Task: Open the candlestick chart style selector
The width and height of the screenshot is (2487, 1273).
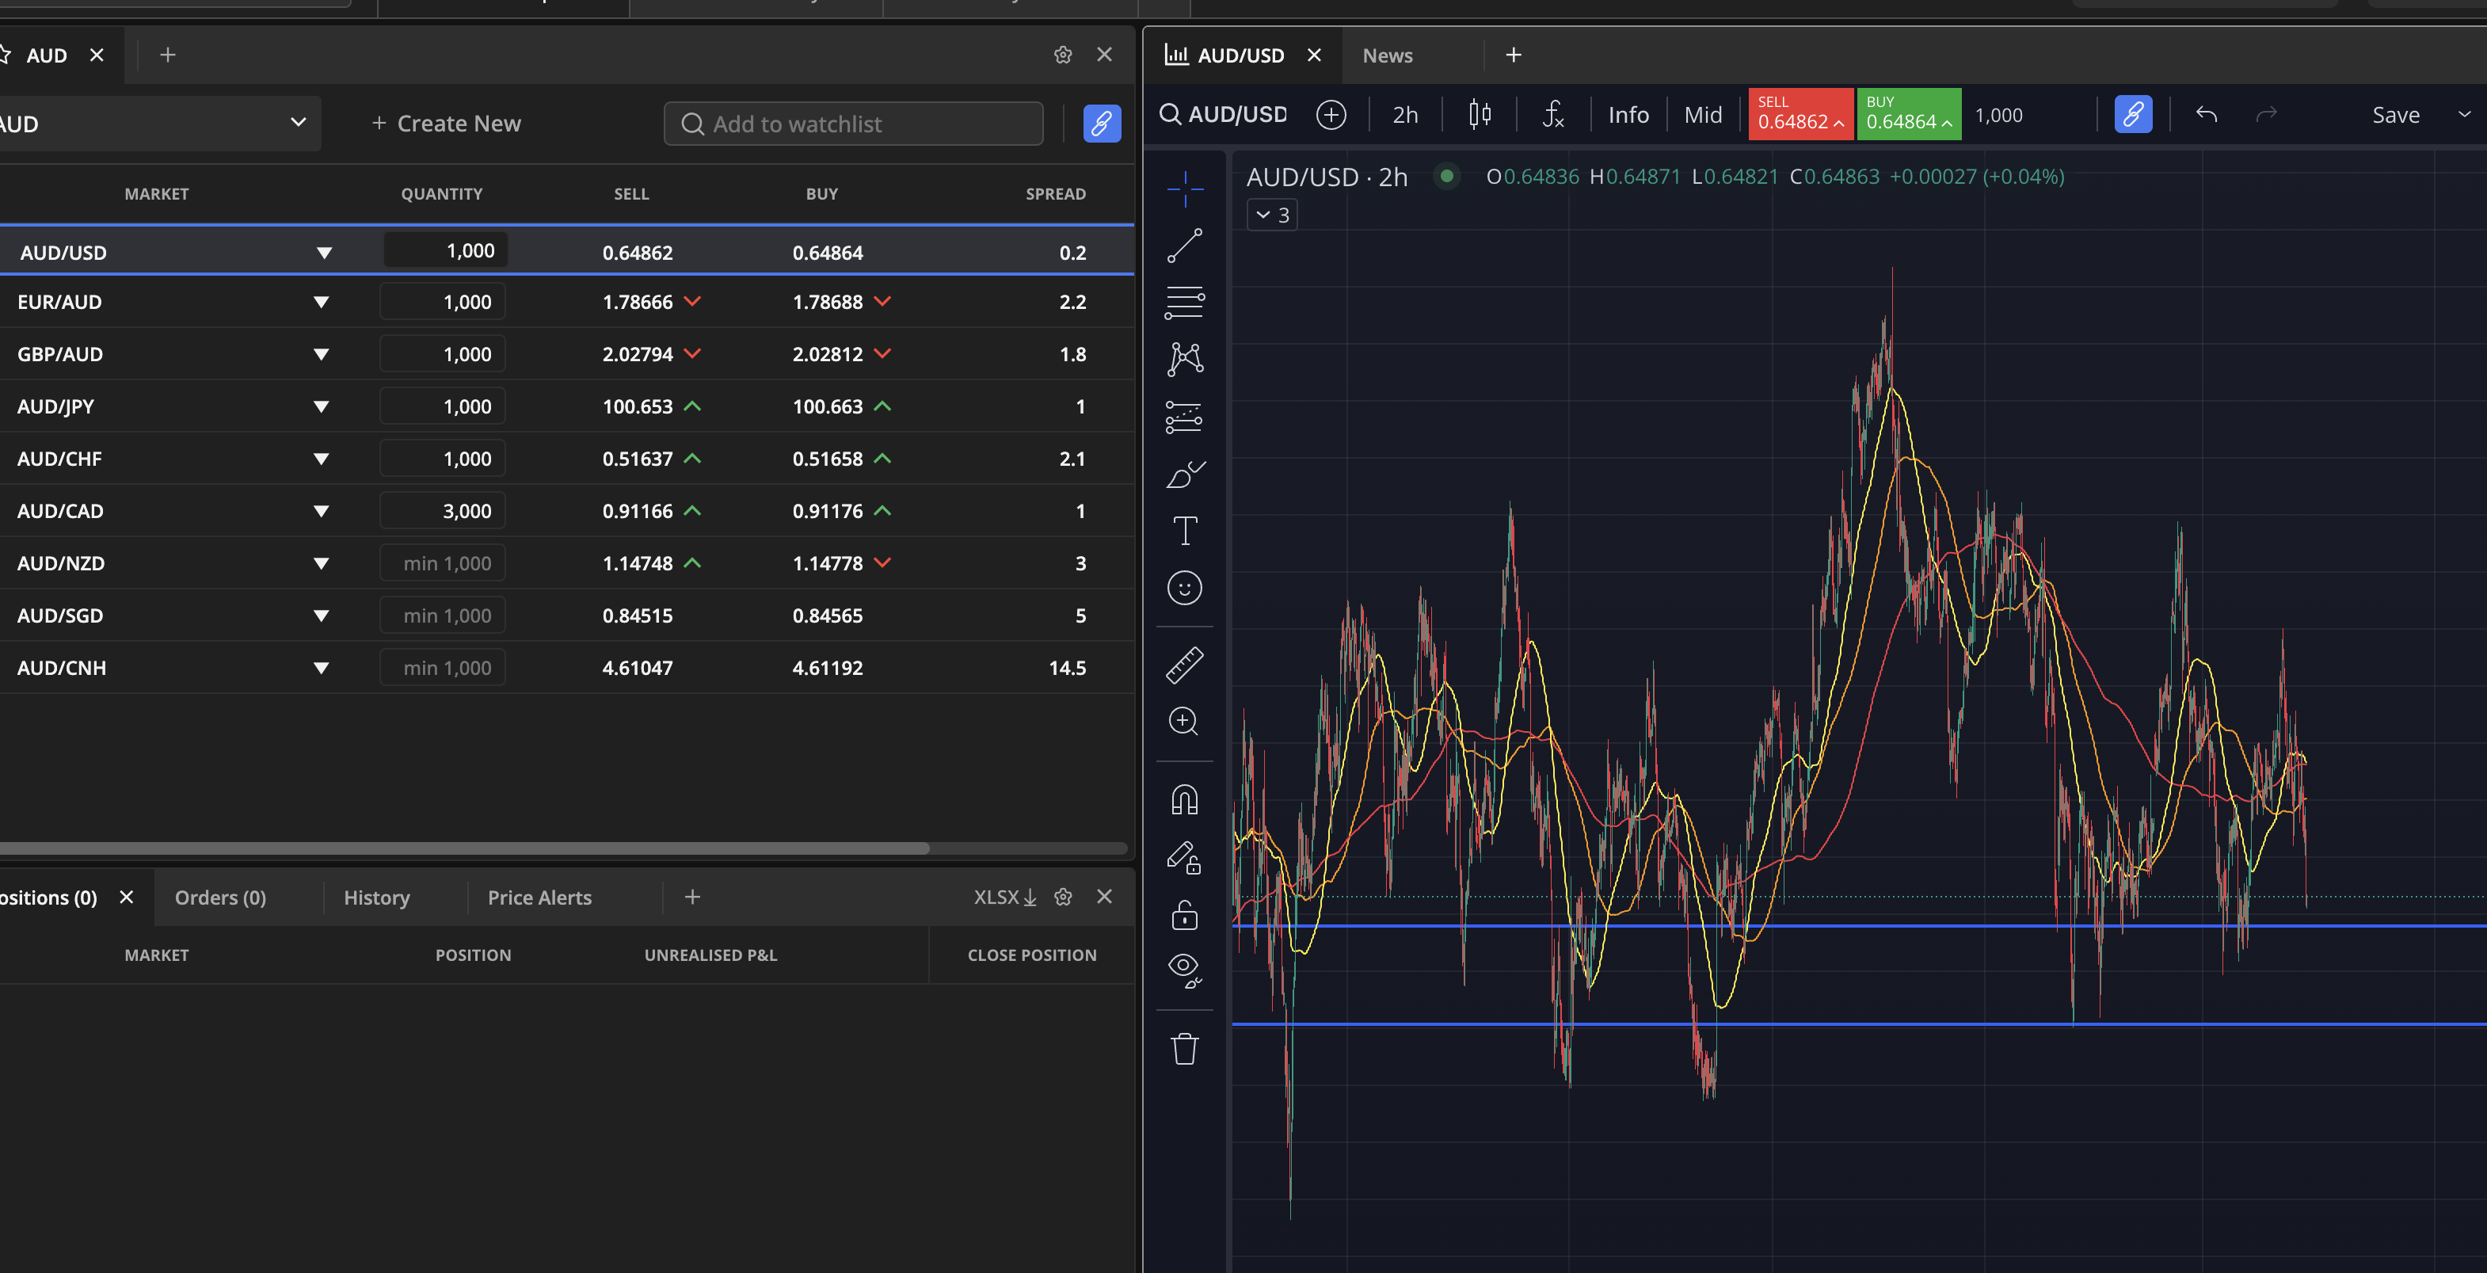Action: click(x=1479, y=115)
